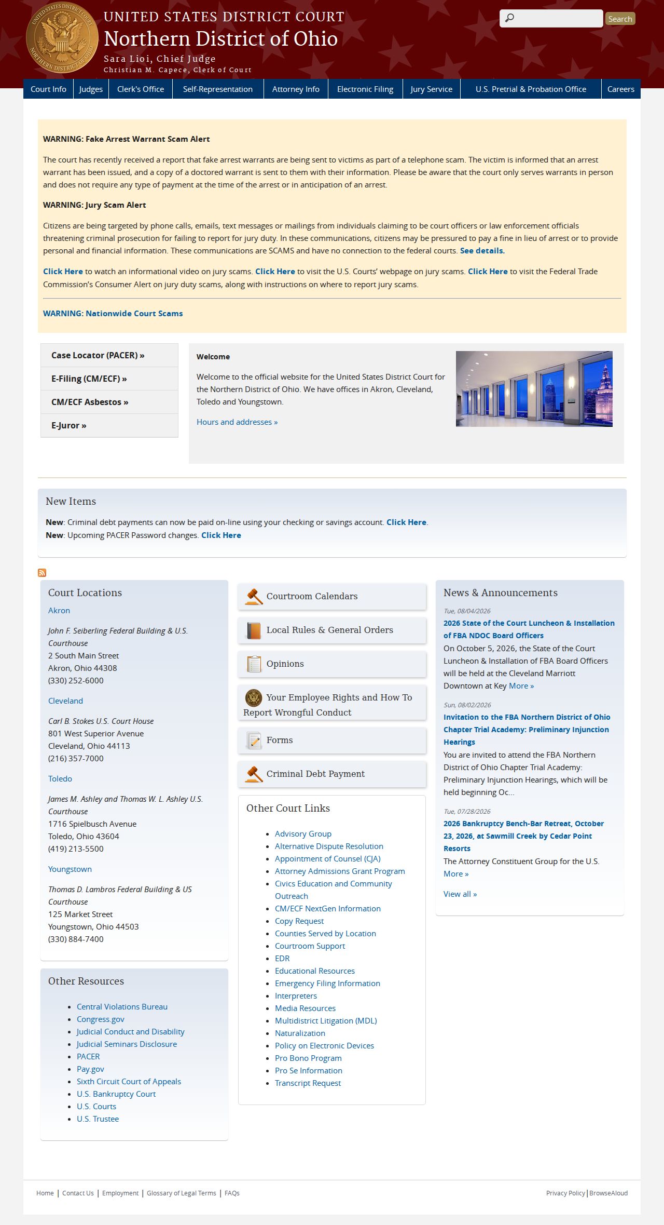Open Glossary of Legal Terms footer link
Viewport: 664px width, 1225px height.
pyautogui.click(x=182, y=1193)
